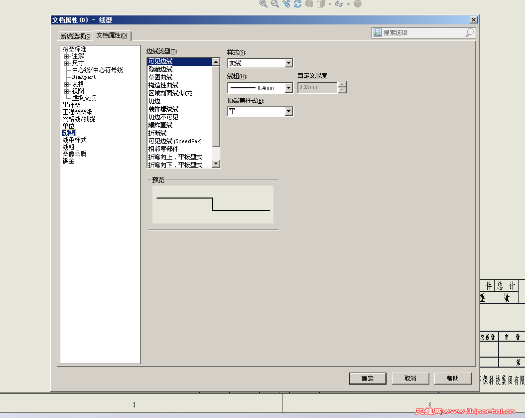Expand the 视图 tree node
Viewport: 525px width, 418px height.
click(x=66, y=91)
